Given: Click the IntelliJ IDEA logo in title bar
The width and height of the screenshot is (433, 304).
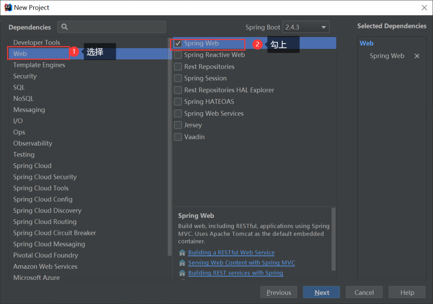Looking at the screenshot, I should click(8, 8).
